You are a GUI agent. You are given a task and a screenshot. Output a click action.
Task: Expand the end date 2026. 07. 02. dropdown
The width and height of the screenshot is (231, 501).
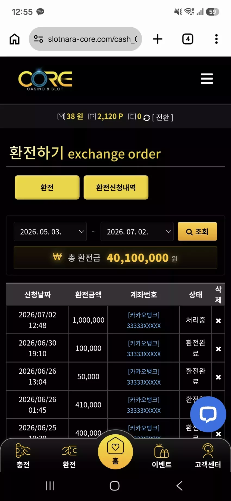(x=137, y=231)
